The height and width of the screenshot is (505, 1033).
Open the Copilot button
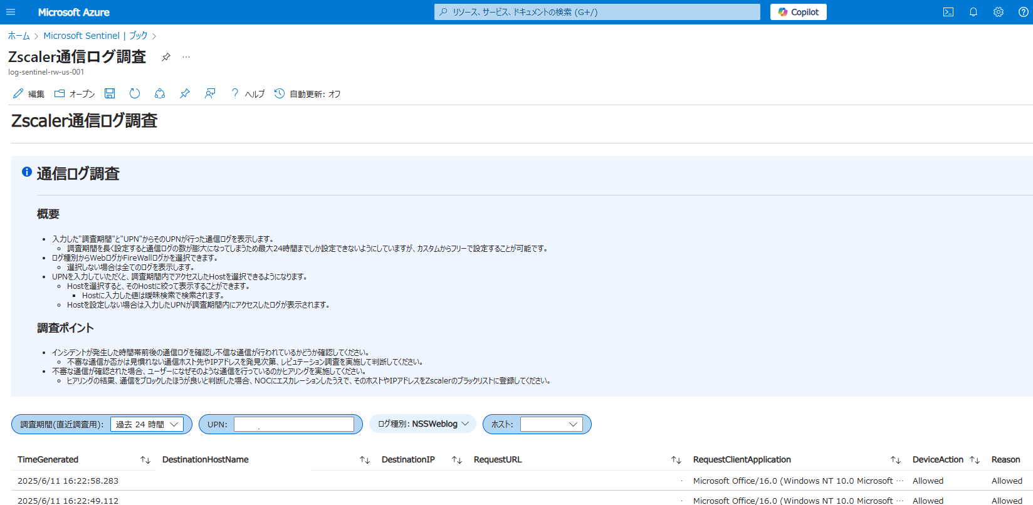798,12
